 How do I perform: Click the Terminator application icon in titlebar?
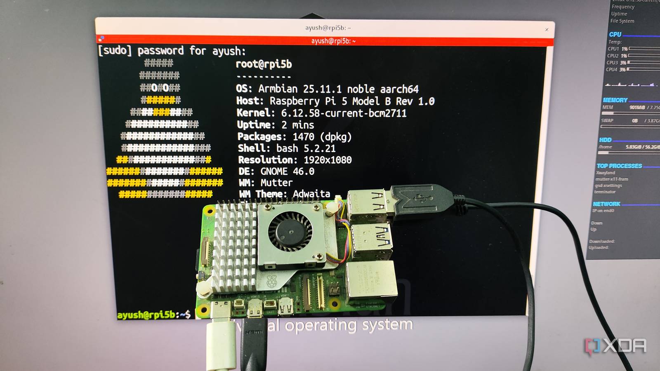(x=100, y=38)
